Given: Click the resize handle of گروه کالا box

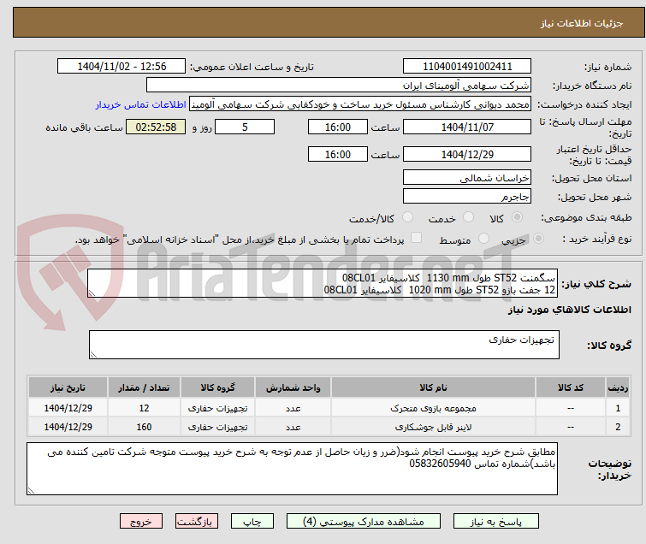Looking at the screenshot, I should coord(93,355).
